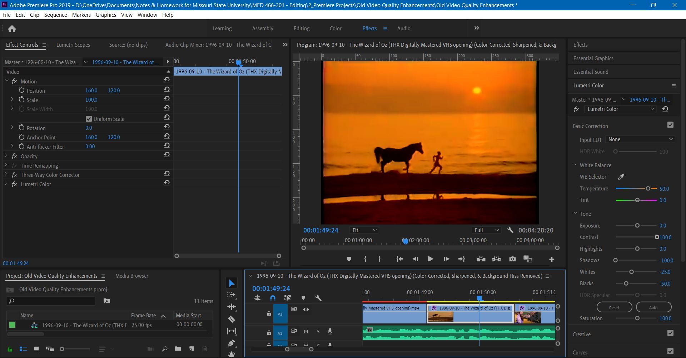
Task: Toggle the Curves section checkbox
Action: 670,351
